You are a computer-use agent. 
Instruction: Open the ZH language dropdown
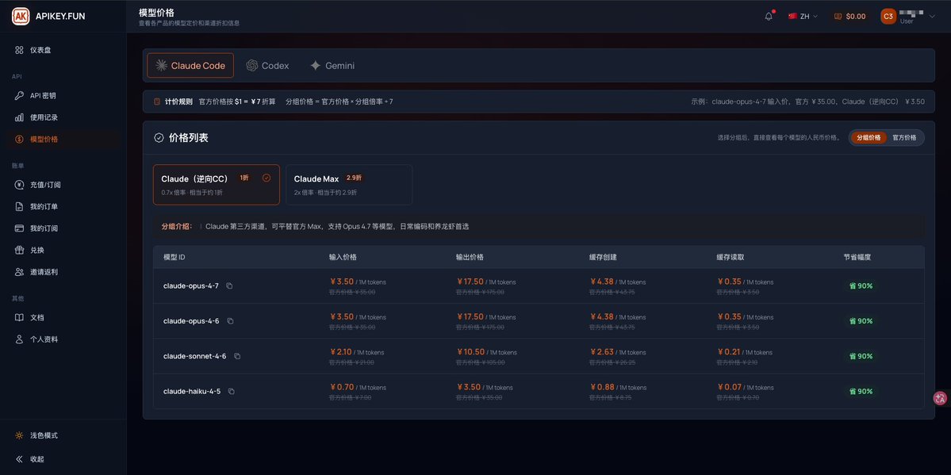(x=803, y=17)
